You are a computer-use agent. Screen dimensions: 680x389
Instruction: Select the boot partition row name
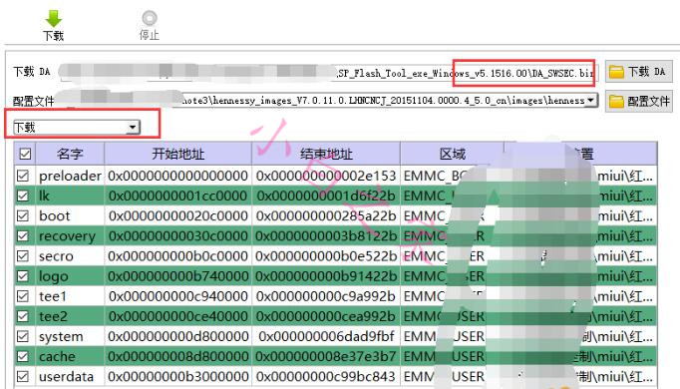point(54,216)
